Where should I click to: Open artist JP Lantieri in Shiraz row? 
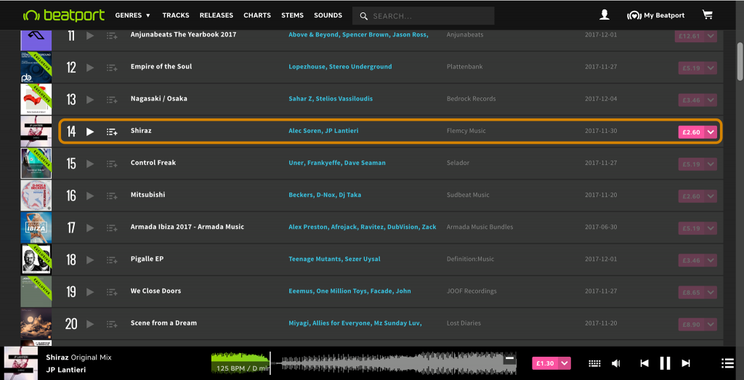341,131
